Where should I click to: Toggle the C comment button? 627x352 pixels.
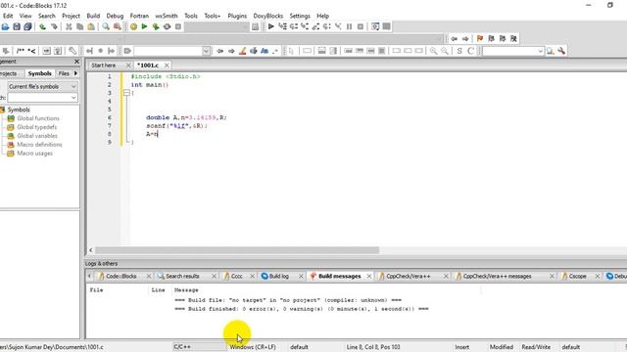(x=470, y=51)
